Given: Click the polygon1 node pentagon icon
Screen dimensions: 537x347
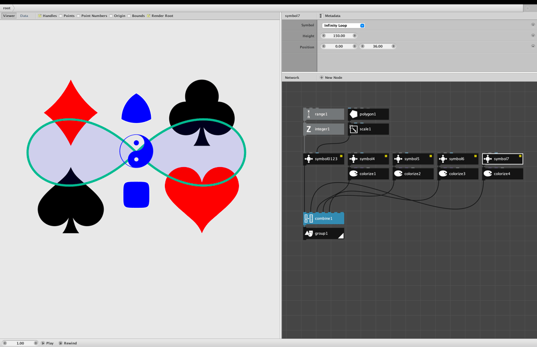Looking at the screenshot, I should coord(353,114).
